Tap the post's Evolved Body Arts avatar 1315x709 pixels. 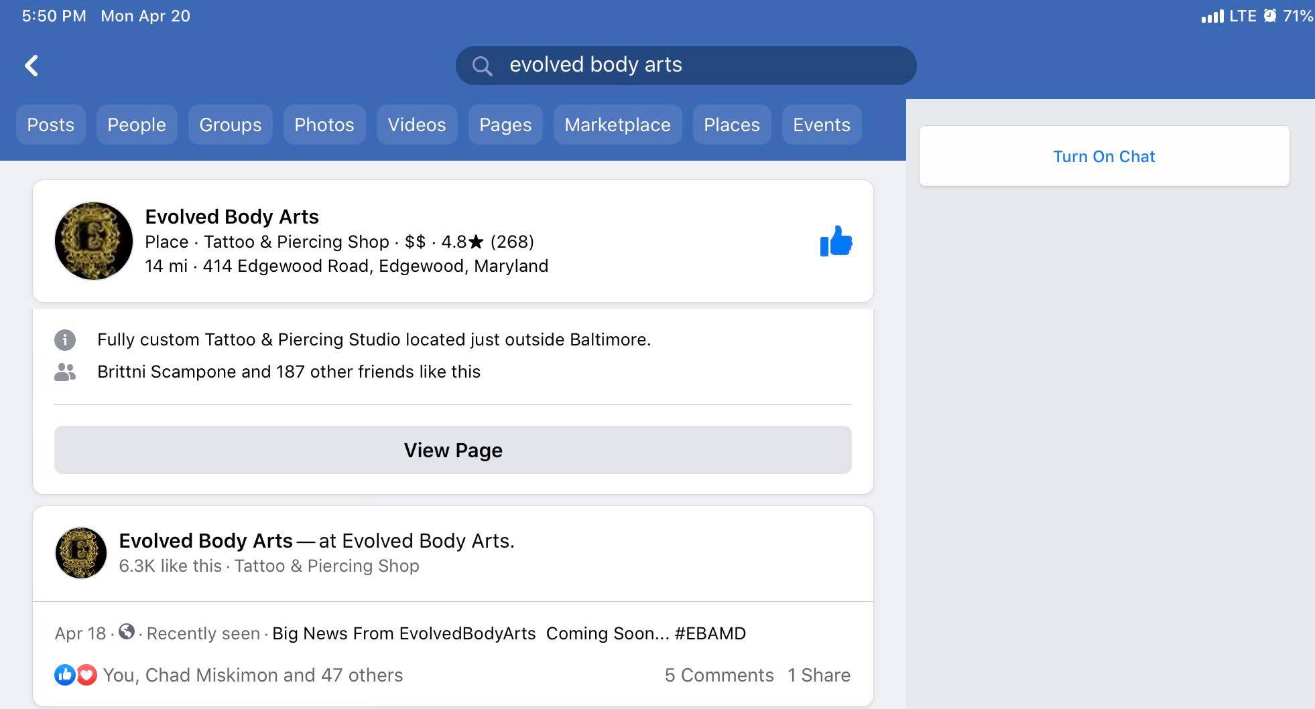pos(81,553)
